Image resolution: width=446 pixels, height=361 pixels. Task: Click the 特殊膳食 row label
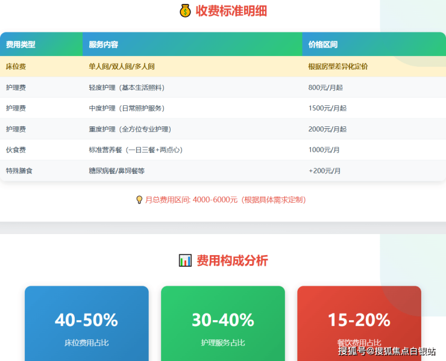coord(19,171)
